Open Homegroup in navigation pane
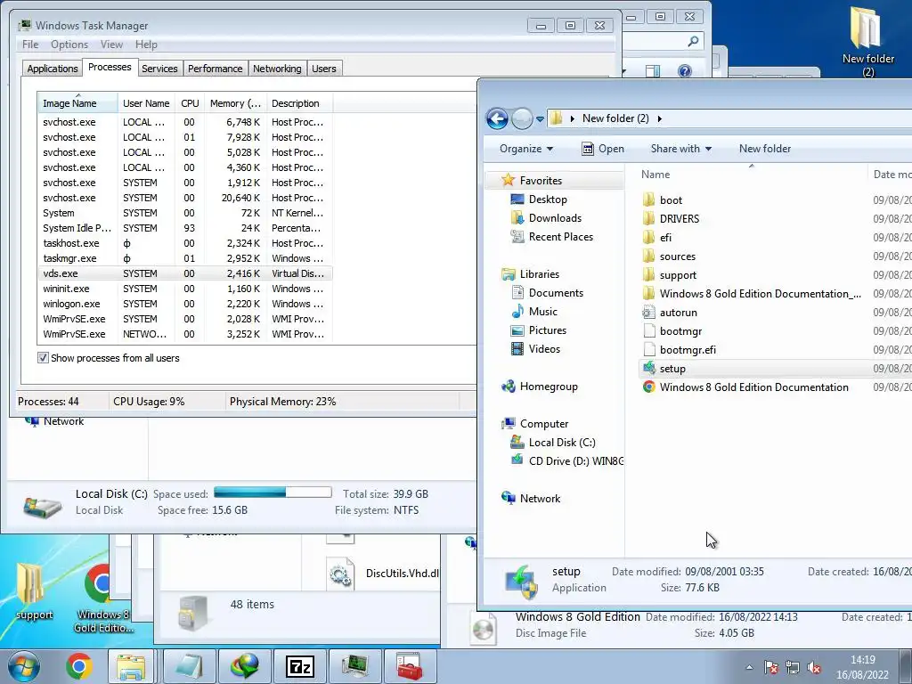 (x=549, y=387)
